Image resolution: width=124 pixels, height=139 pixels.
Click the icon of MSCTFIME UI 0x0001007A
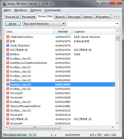coord(8,50)
